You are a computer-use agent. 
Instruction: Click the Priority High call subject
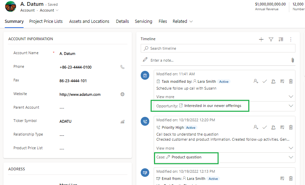click(x=172, y=127)
